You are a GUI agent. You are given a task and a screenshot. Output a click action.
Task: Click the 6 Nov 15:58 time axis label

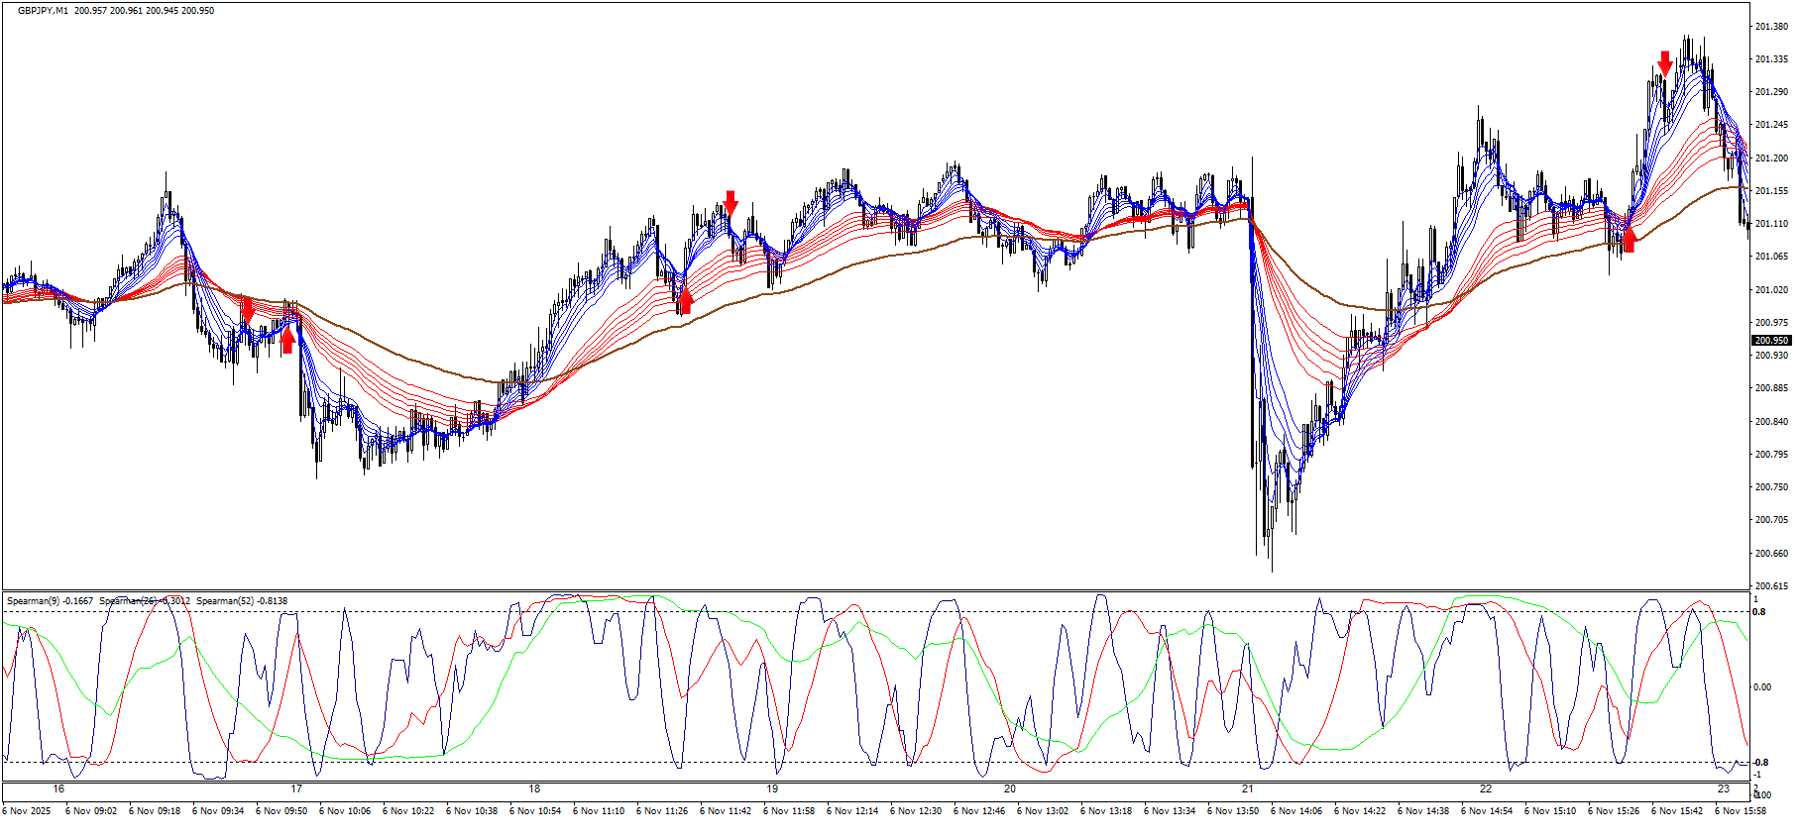(x=1741, y=811)
